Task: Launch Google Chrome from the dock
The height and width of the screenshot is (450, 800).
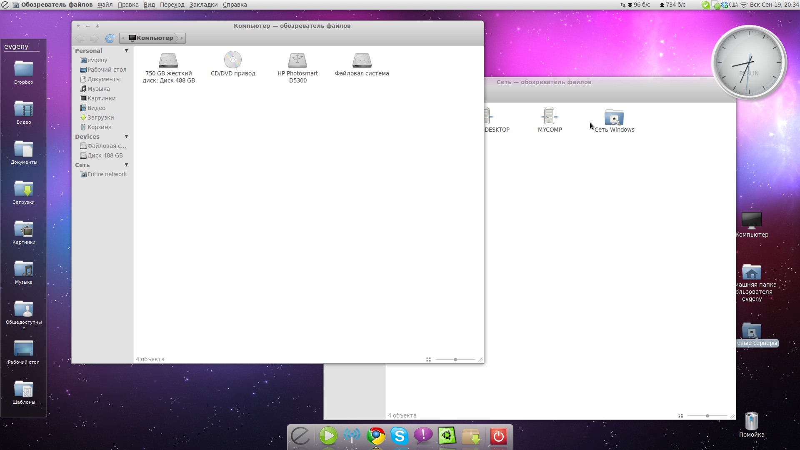Action: [x=376, y=436]
